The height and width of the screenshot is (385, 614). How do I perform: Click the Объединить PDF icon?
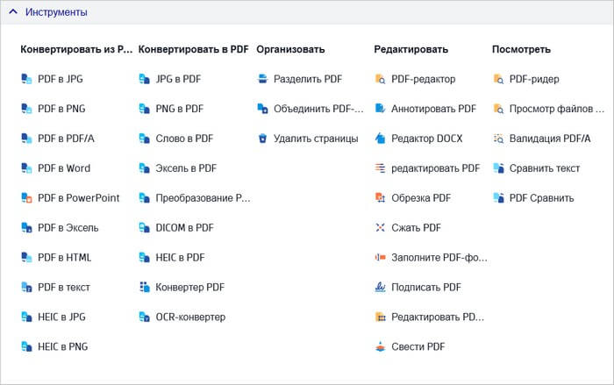pos(262,109)
